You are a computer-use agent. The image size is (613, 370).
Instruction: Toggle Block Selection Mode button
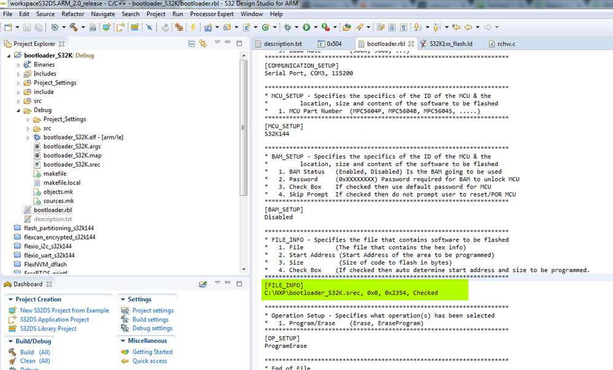point(391,28)
